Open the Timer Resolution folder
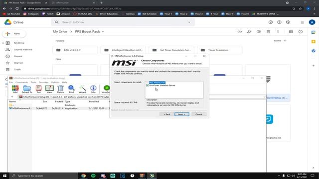 coord(219,50)
